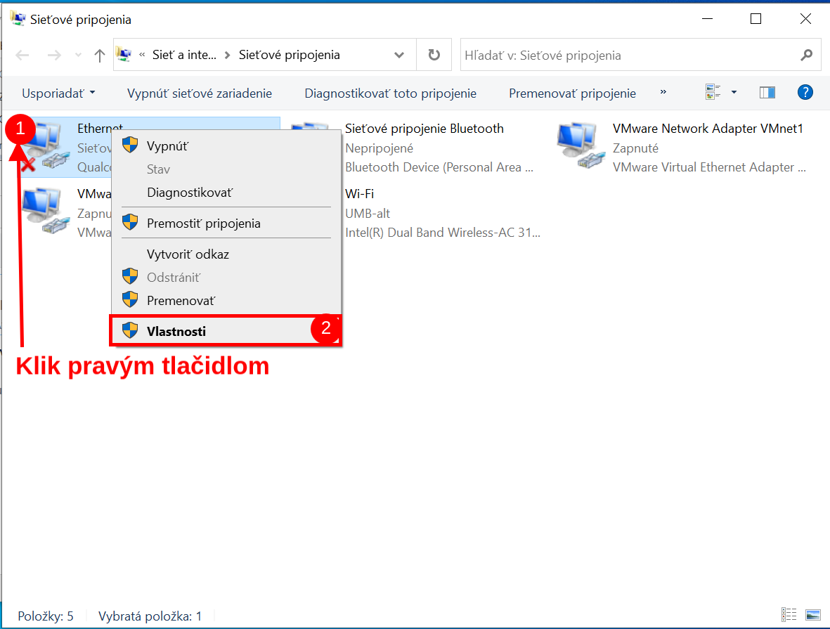Open recent locations dropdown arrow

(x=78, y=55)
